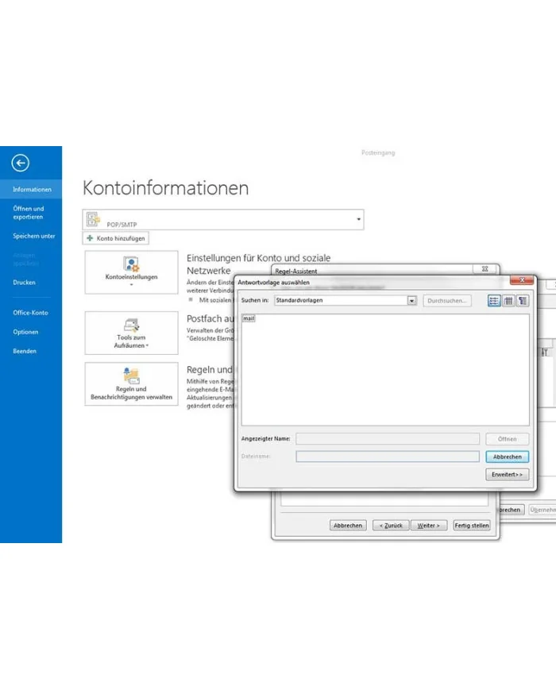The height and width of the screenshot is (690, 556).
Task: Click 'Regeln und Benachrichtigungen verwalten'
Action: [131, 384]
